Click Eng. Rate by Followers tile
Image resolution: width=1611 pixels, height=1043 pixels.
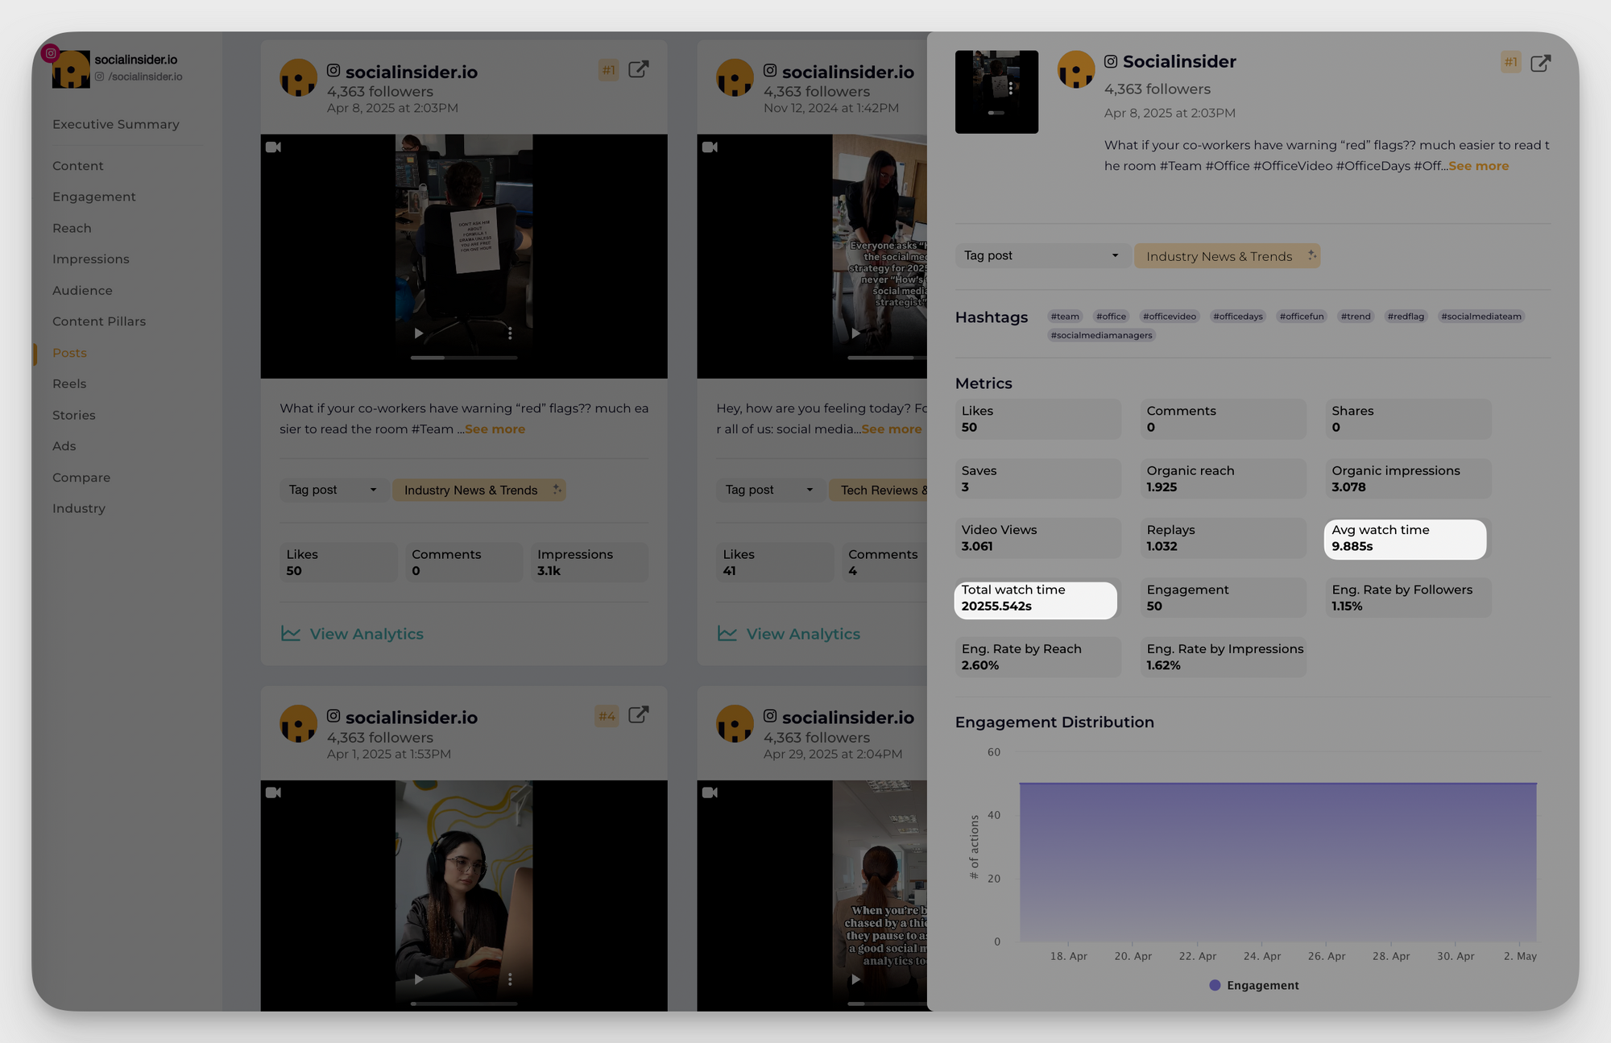click(x=1408, y=598)
